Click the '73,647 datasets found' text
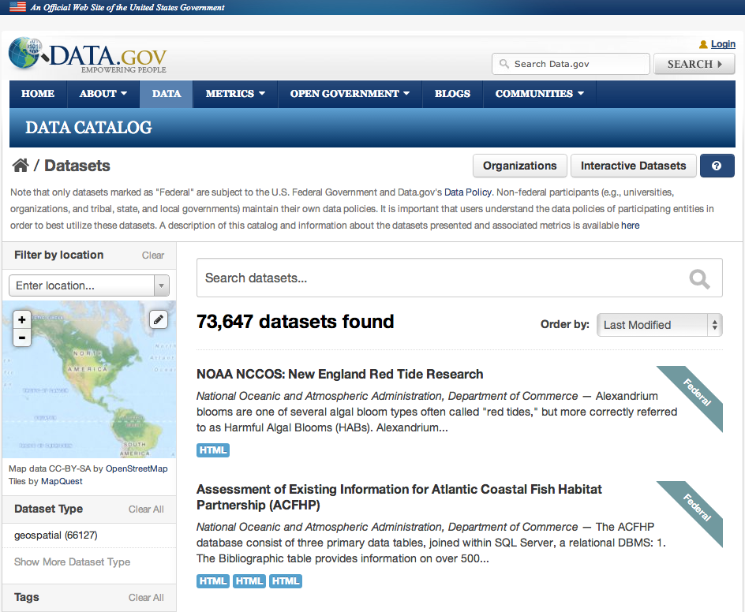This screenshot has height=612, width=745. click(x=295, y=322)
